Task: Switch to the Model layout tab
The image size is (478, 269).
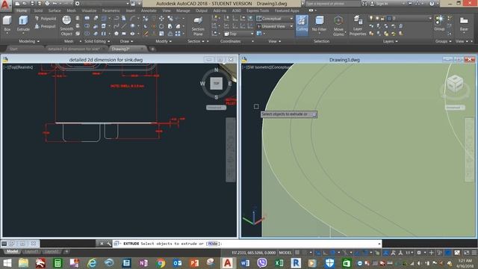Action: coord(13,251)
